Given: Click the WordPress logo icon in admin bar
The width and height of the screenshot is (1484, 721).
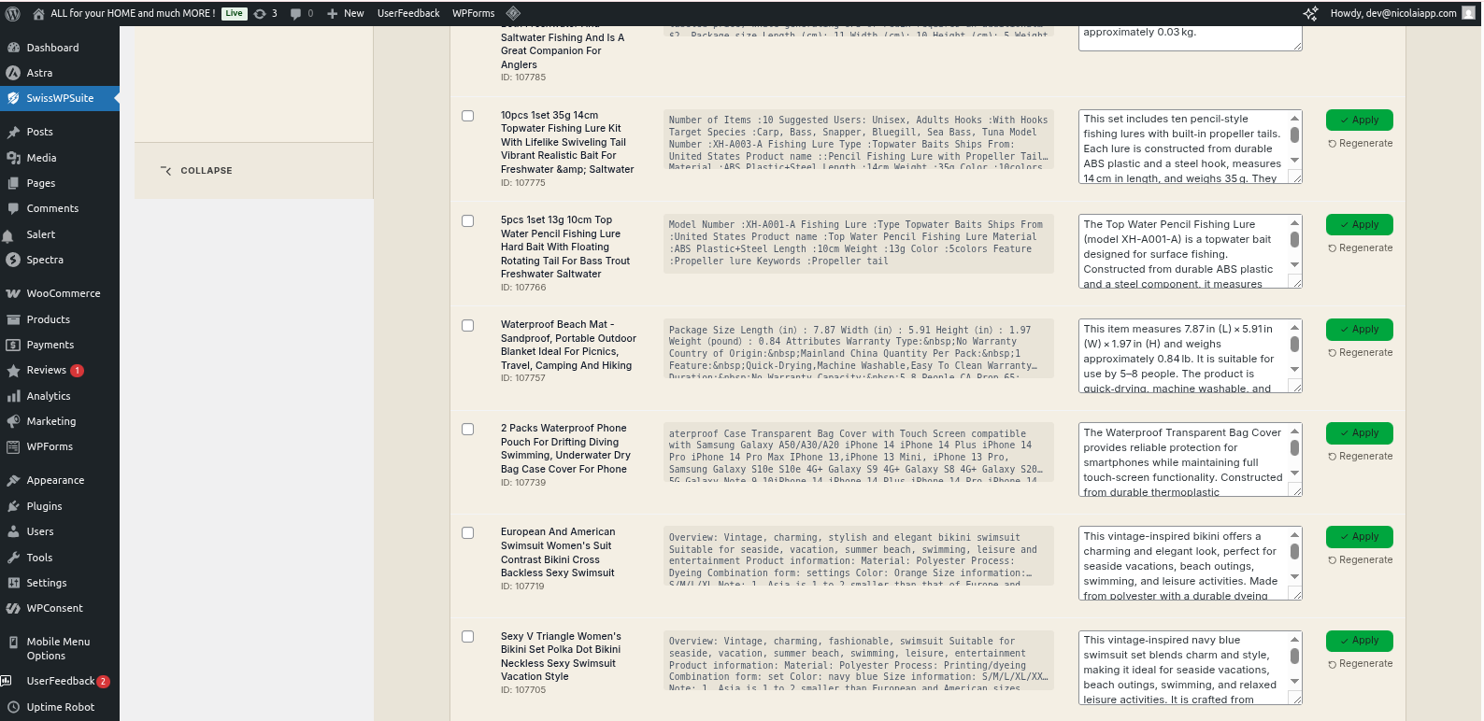Looking at the screenshot, I should (13, 13).
